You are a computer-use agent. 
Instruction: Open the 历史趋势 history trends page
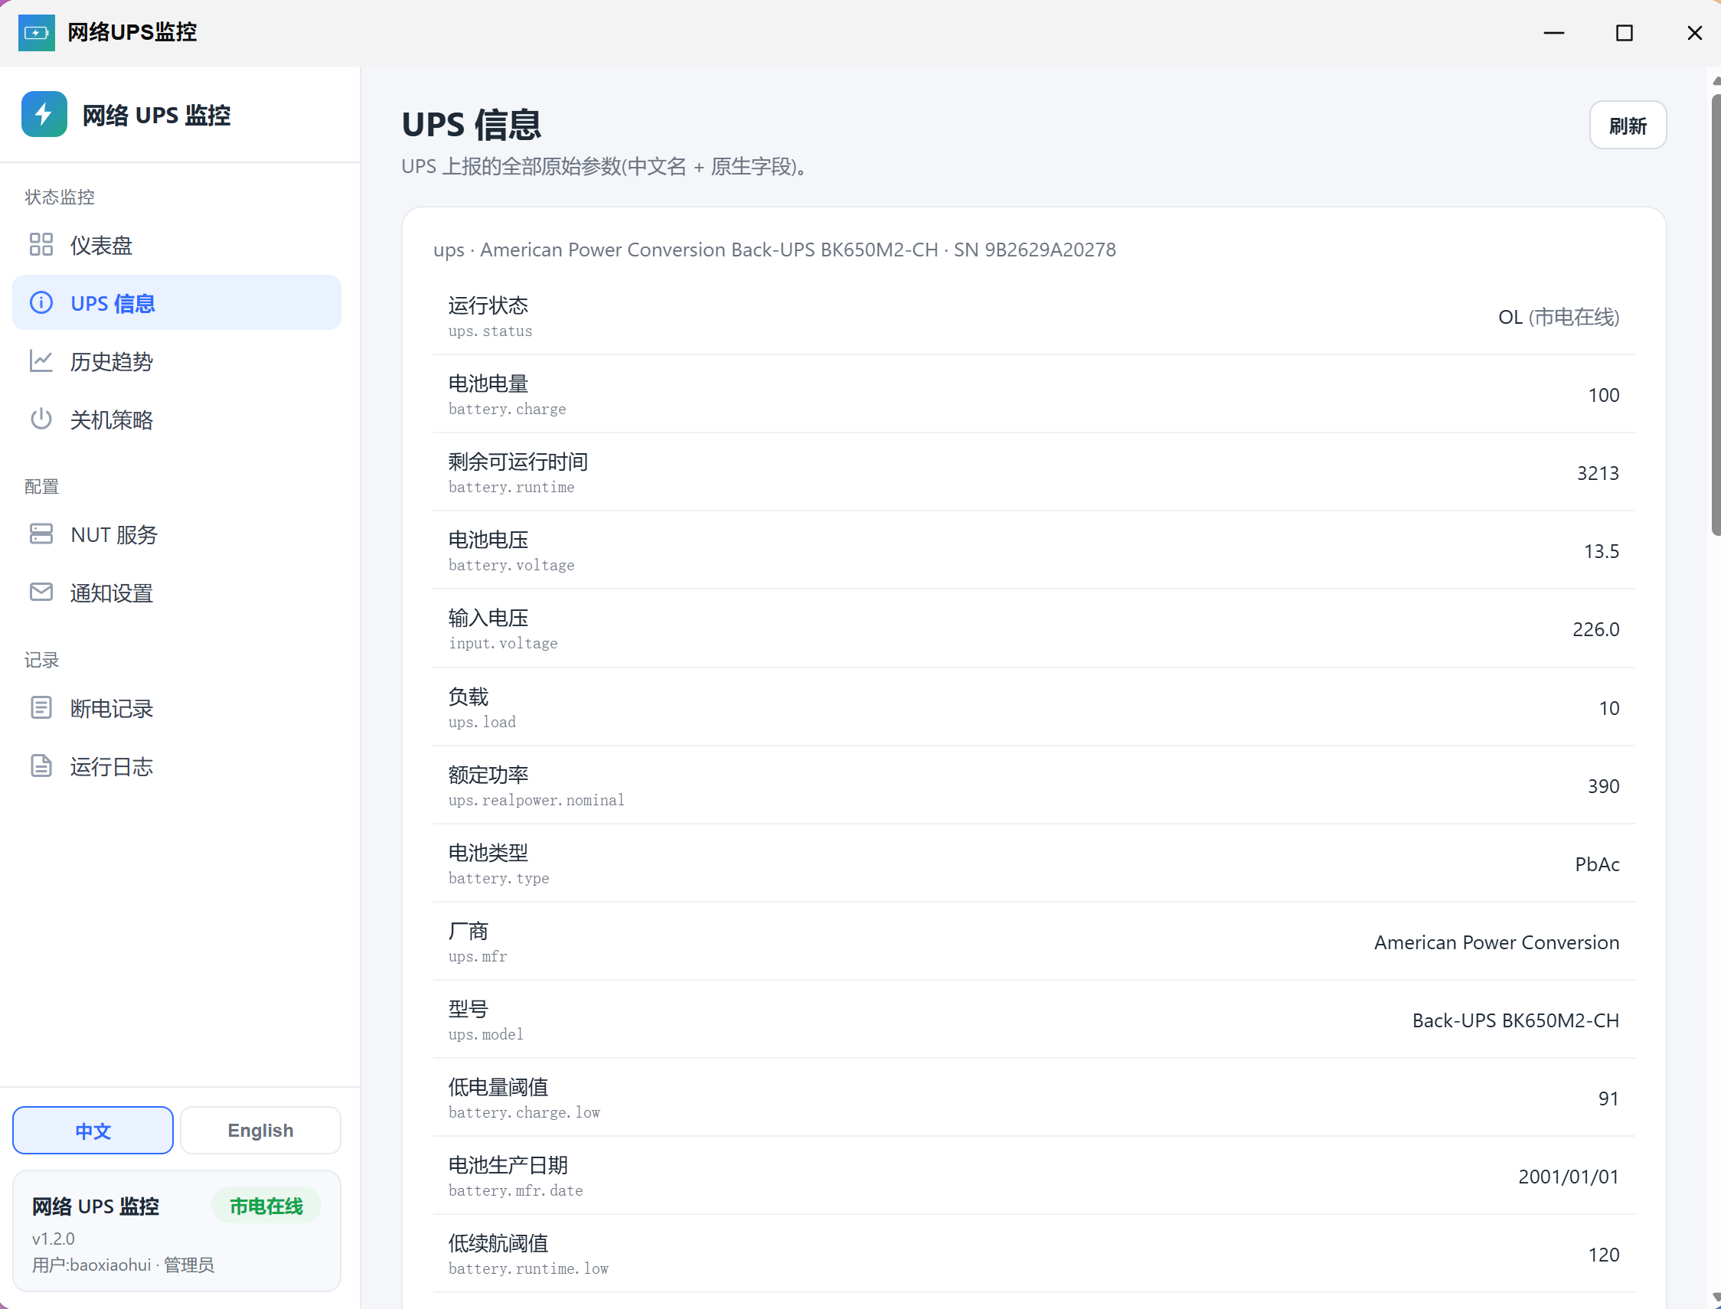click(177, 361)
